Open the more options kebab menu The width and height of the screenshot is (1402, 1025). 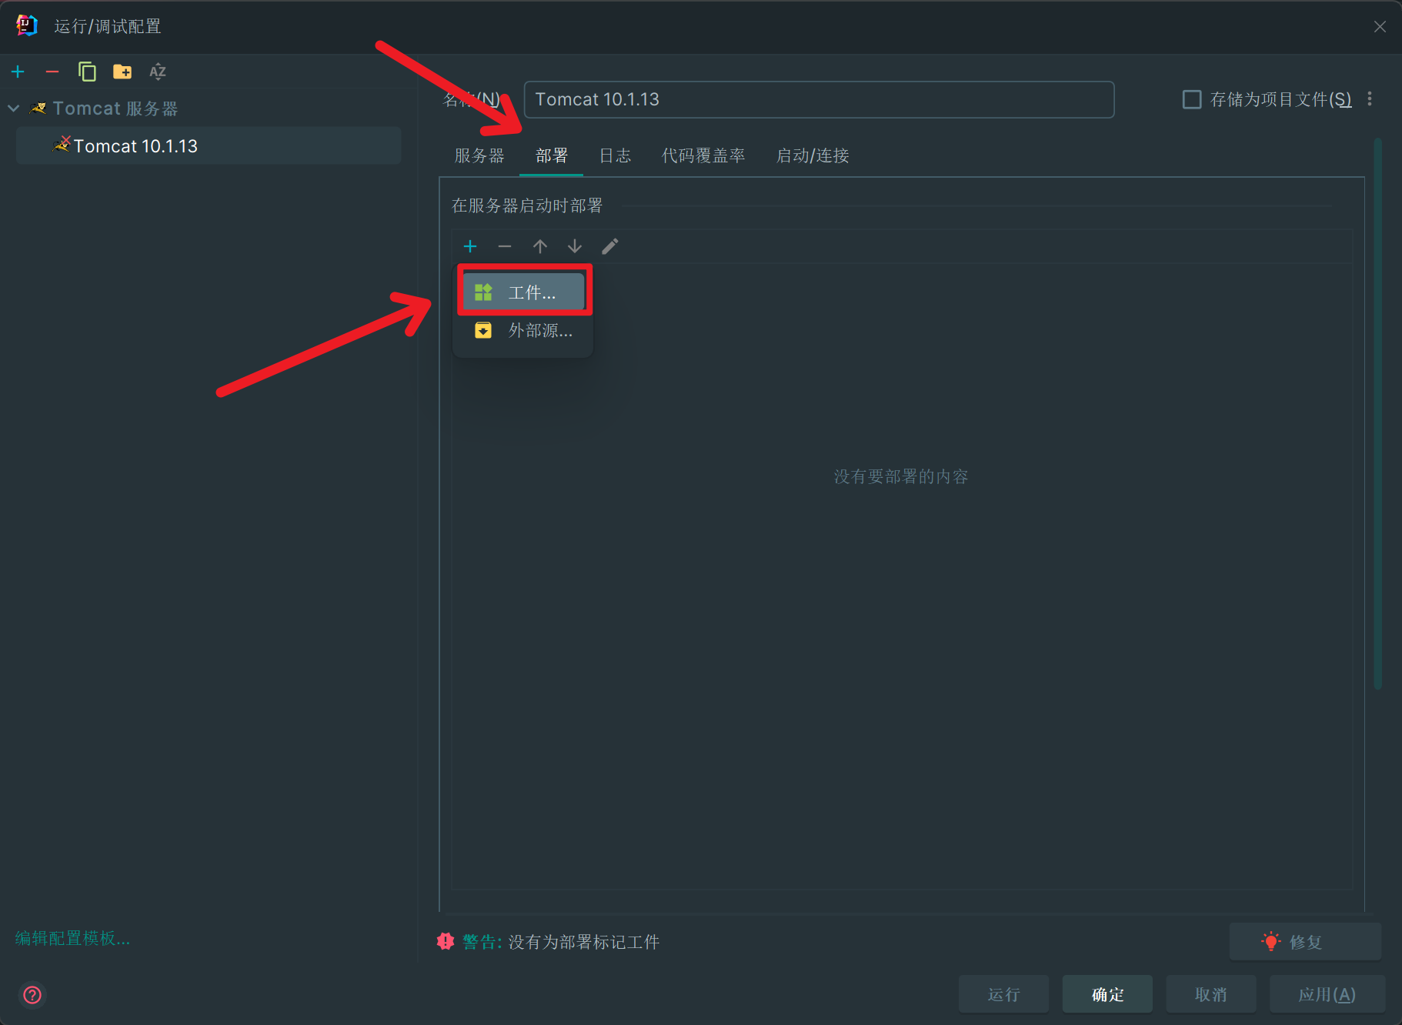coord(1370,99)
